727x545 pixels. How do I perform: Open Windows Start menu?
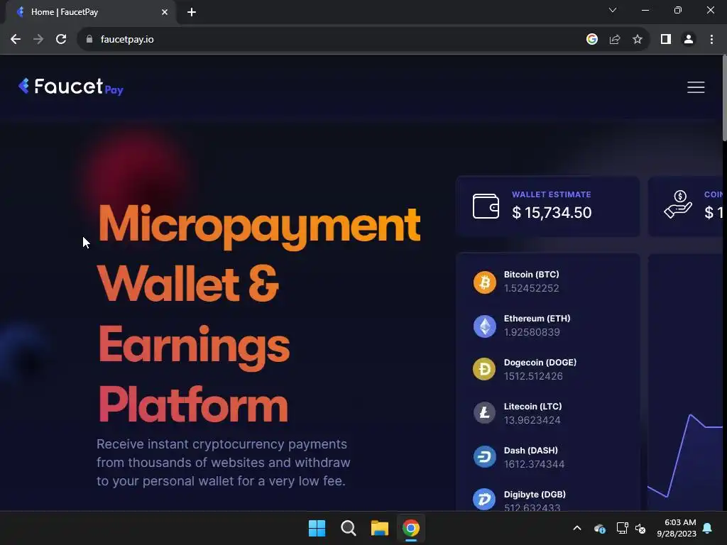tap(317, 528)
